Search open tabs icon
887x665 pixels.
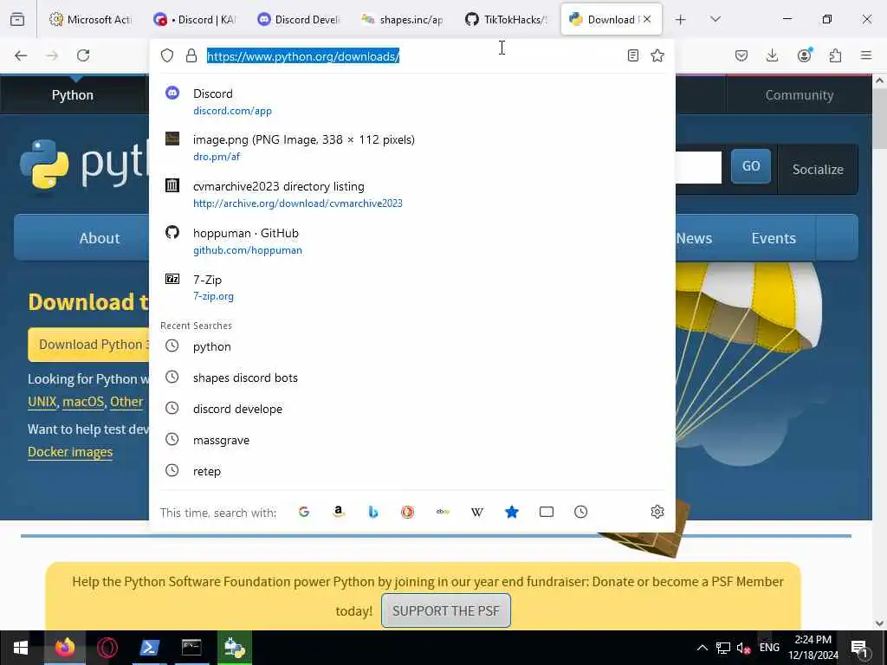547,512
